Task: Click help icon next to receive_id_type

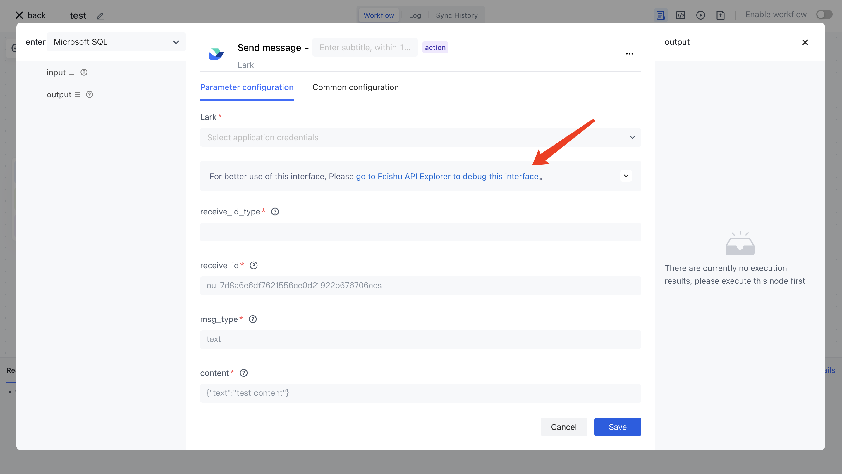Action: (275, 212)
